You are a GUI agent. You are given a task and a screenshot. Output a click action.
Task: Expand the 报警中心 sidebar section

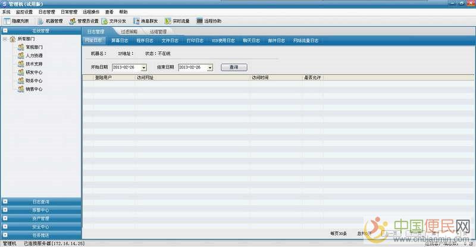tap(40, 210)
